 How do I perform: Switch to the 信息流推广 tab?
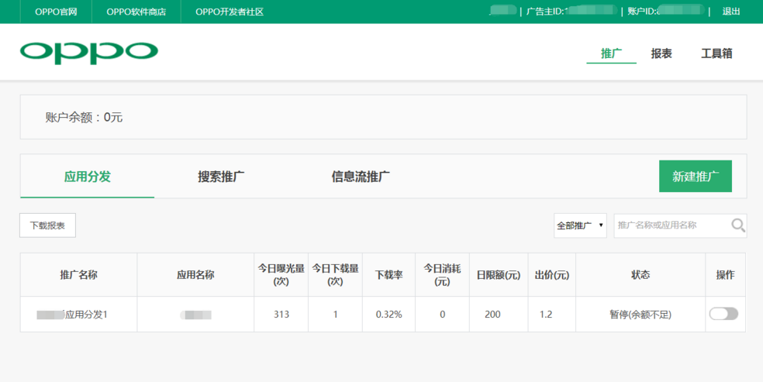click(361, 177)
